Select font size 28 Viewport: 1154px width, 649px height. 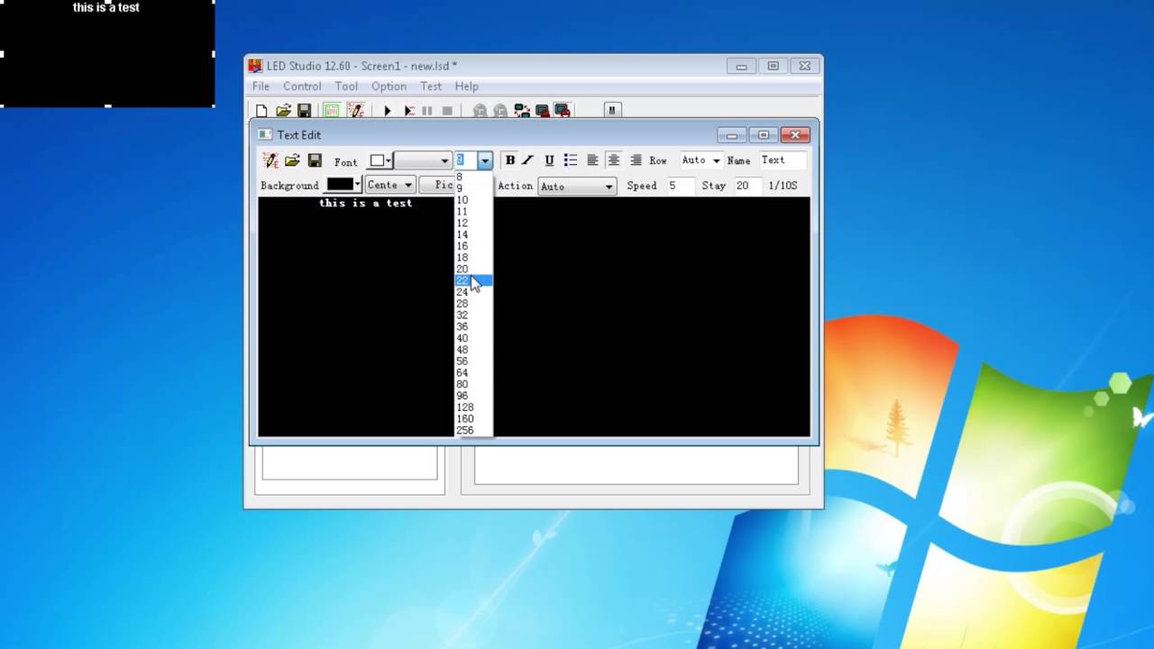tap(473, 304)
